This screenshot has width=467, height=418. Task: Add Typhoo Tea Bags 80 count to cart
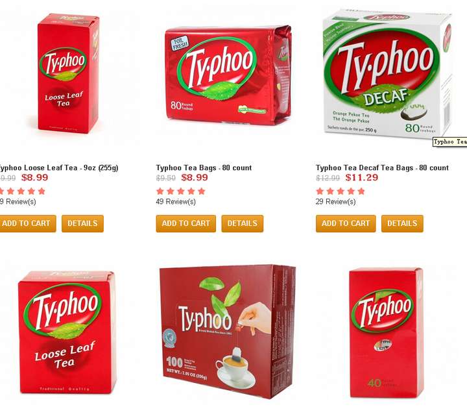tap(186, 223)
